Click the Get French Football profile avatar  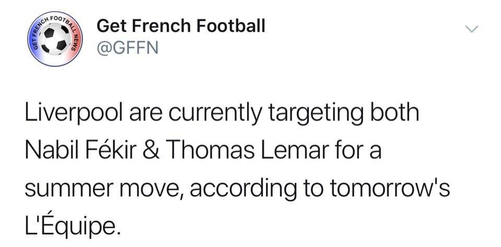click(x=52, y=39)
